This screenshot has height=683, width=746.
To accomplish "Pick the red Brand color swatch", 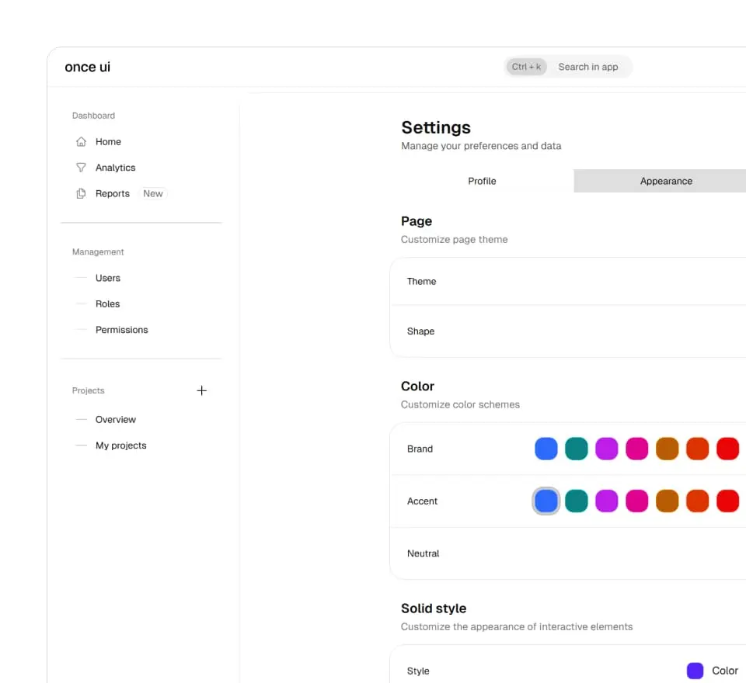I will coord(727,449).
